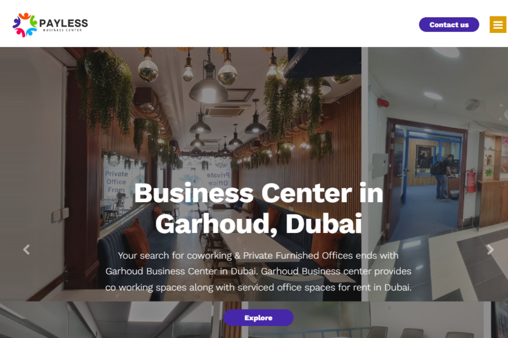Open the yellow hamburger menu

[498, 25]
